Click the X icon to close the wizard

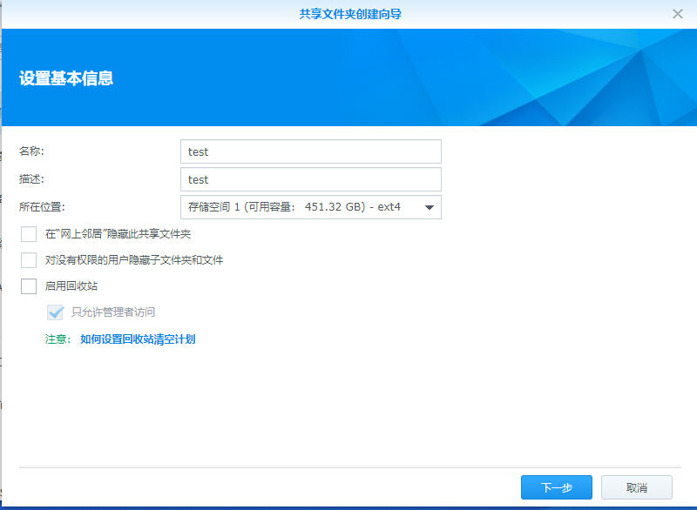677,14
